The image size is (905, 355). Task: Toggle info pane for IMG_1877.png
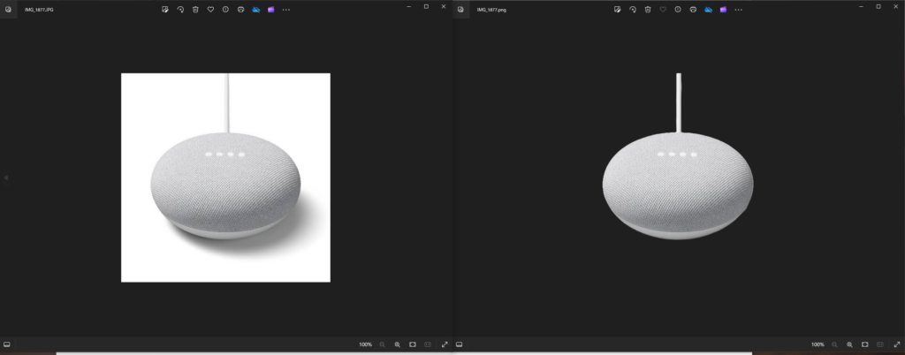[678, 9]
